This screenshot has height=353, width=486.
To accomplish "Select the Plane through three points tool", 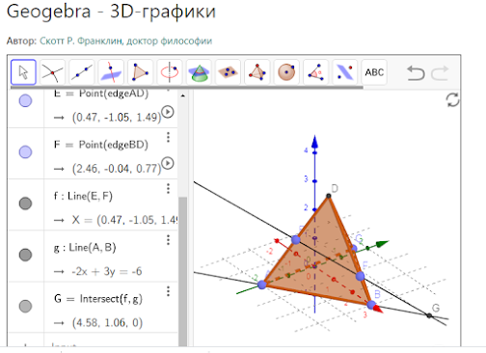I will [x=228, y=72].
